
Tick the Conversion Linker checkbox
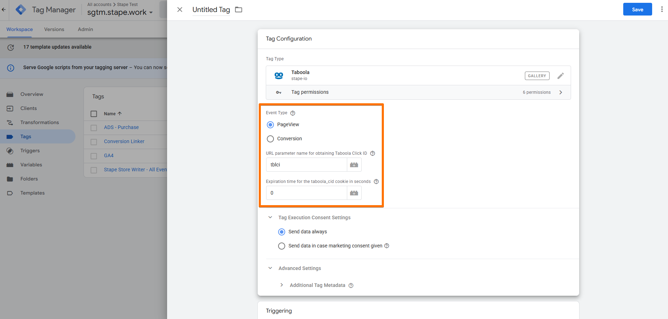coord(94,142)
